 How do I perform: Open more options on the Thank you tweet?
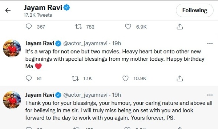[210, 95]
